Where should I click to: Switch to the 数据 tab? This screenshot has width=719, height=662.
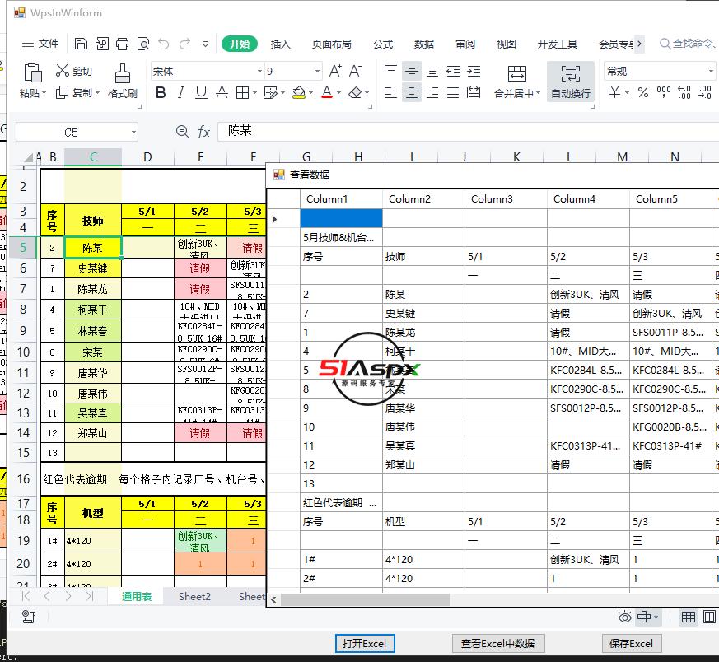click(x=423, y=44)
